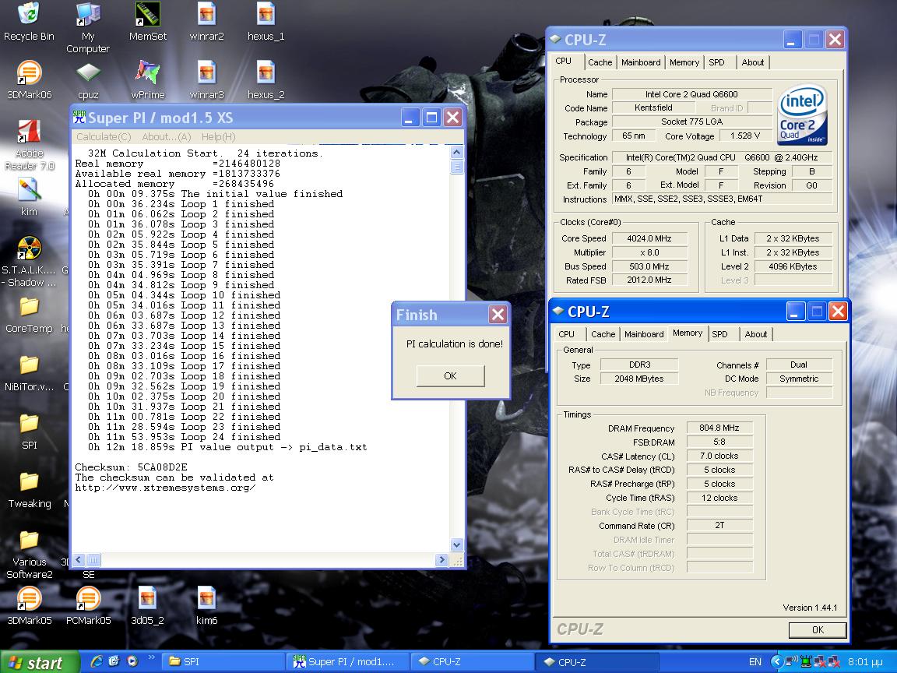This screenshot has height=673, width=897.
Task: Close the Finish dialog
Action: tap(498, 314)
